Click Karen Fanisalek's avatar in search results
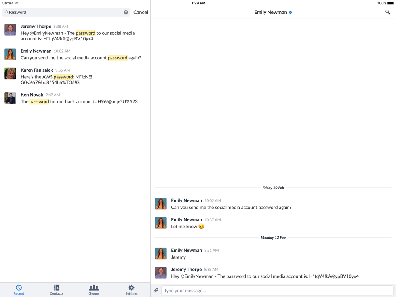Screen dimensions: 396x297 [10, 73]
